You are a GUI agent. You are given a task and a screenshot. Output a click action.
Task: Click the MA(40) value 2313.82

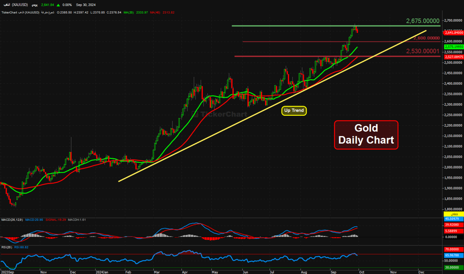click(x=168, y=13)
